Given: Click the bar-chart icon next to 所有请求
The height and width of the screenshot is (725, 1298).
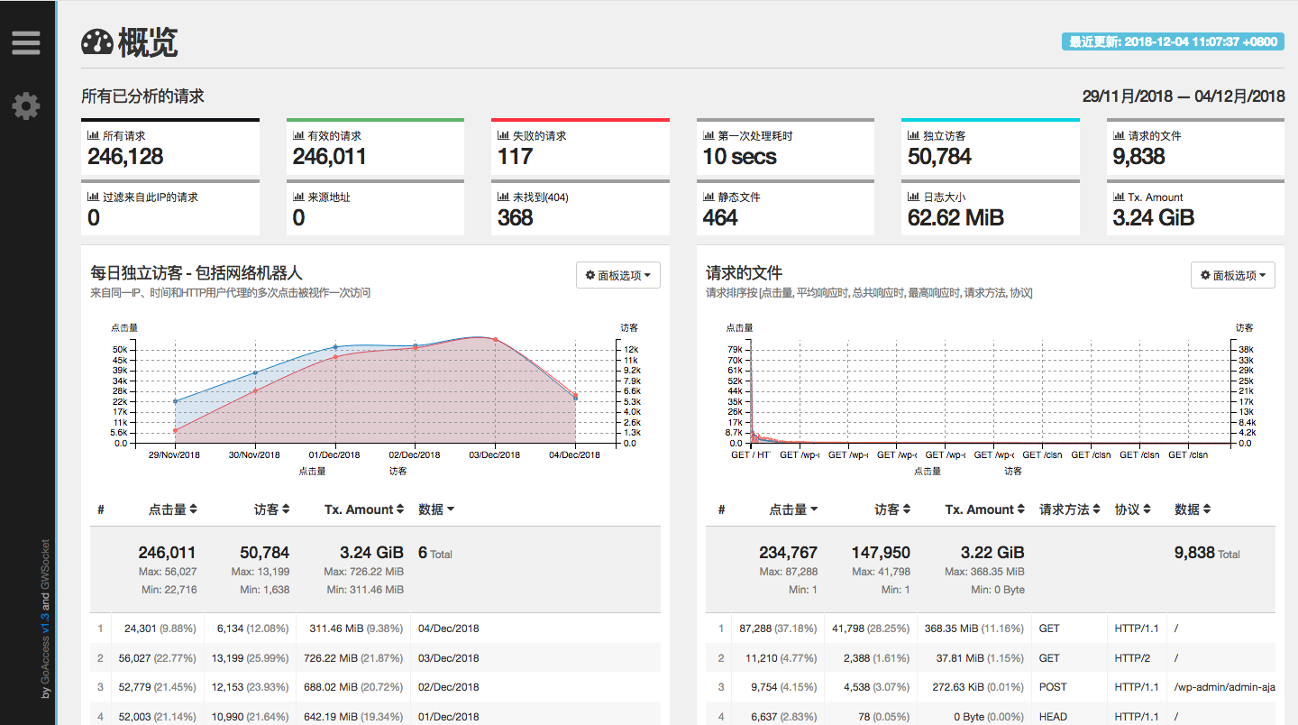Looking at the screenshot, I should point(93,135).
